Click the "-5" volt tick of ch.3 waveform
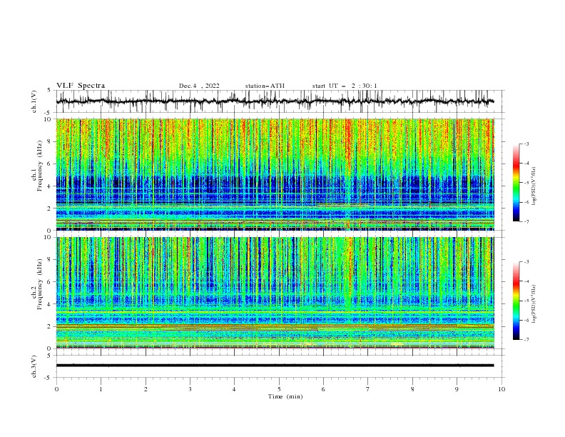Screen dimensions: 565x437 [48, 378]
